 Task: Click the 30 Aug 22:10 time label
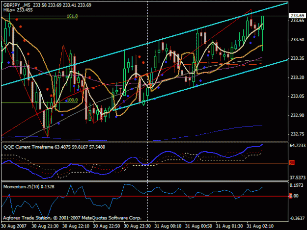pyautogui.click(x=76, y=226)
